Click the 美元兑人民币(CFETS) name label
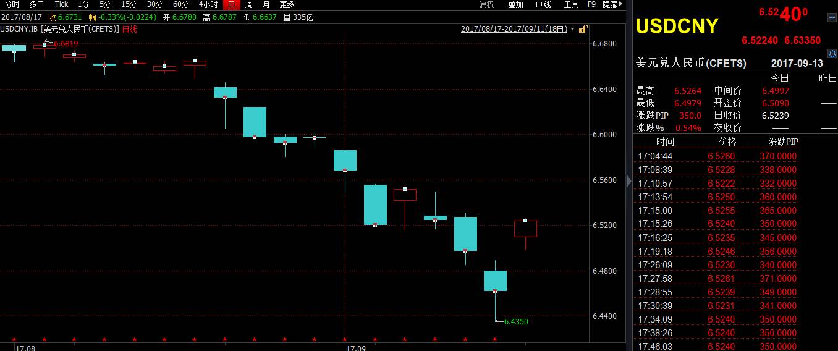 (691, 64)
